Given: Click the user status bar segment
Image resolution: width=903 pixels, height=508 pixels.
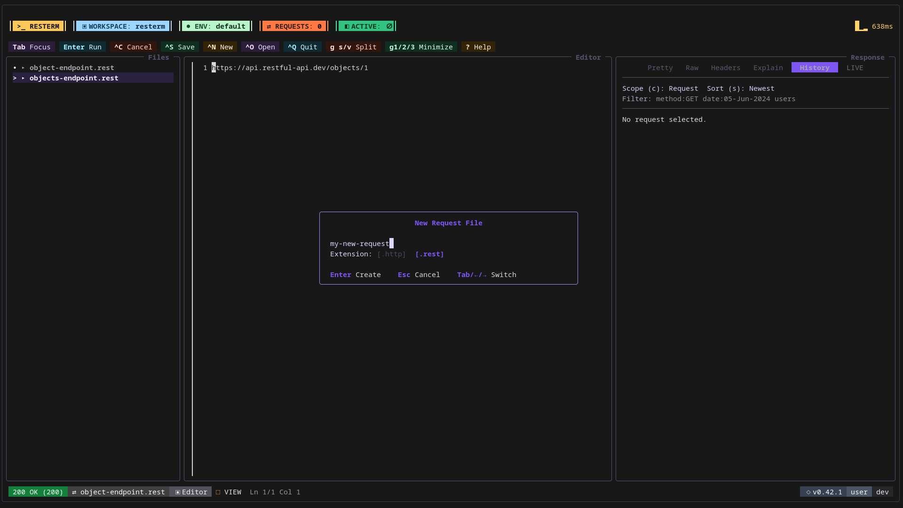Looking at the screenshot, I should (x=859, y=492).
